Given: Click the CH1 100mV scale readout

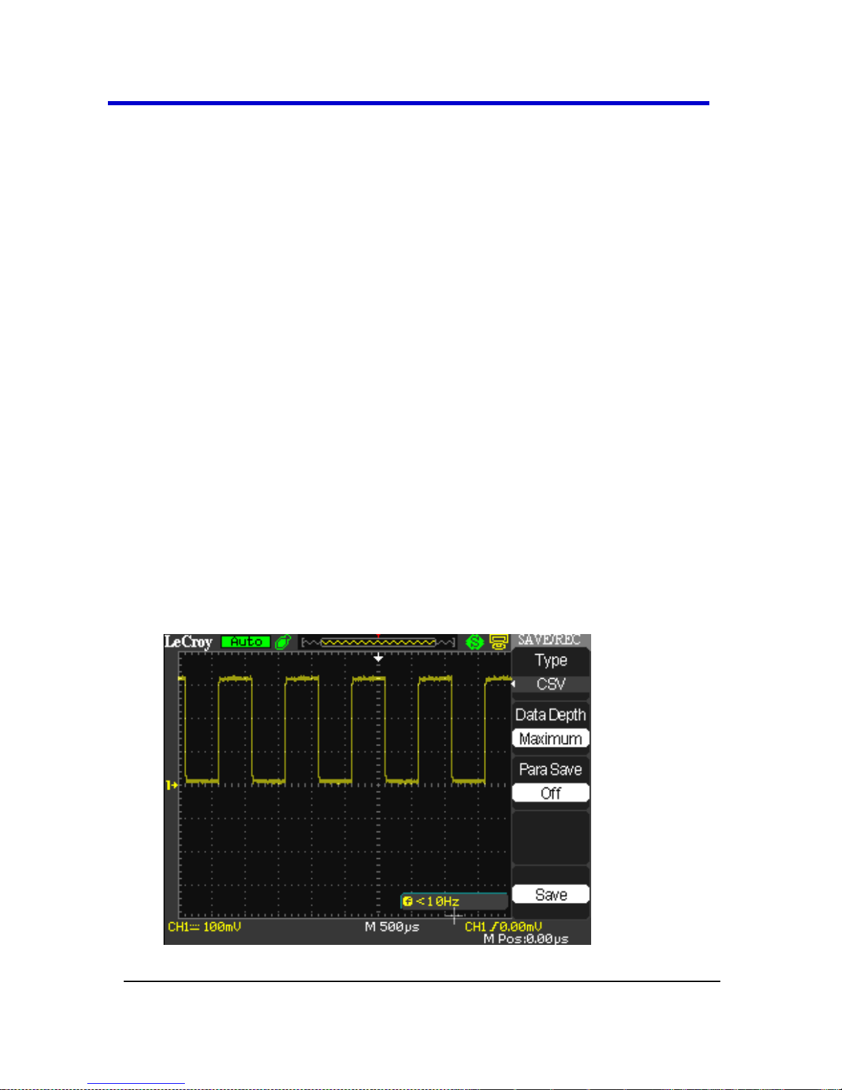Looking at the screenshot, I should [x=204, y=927].
